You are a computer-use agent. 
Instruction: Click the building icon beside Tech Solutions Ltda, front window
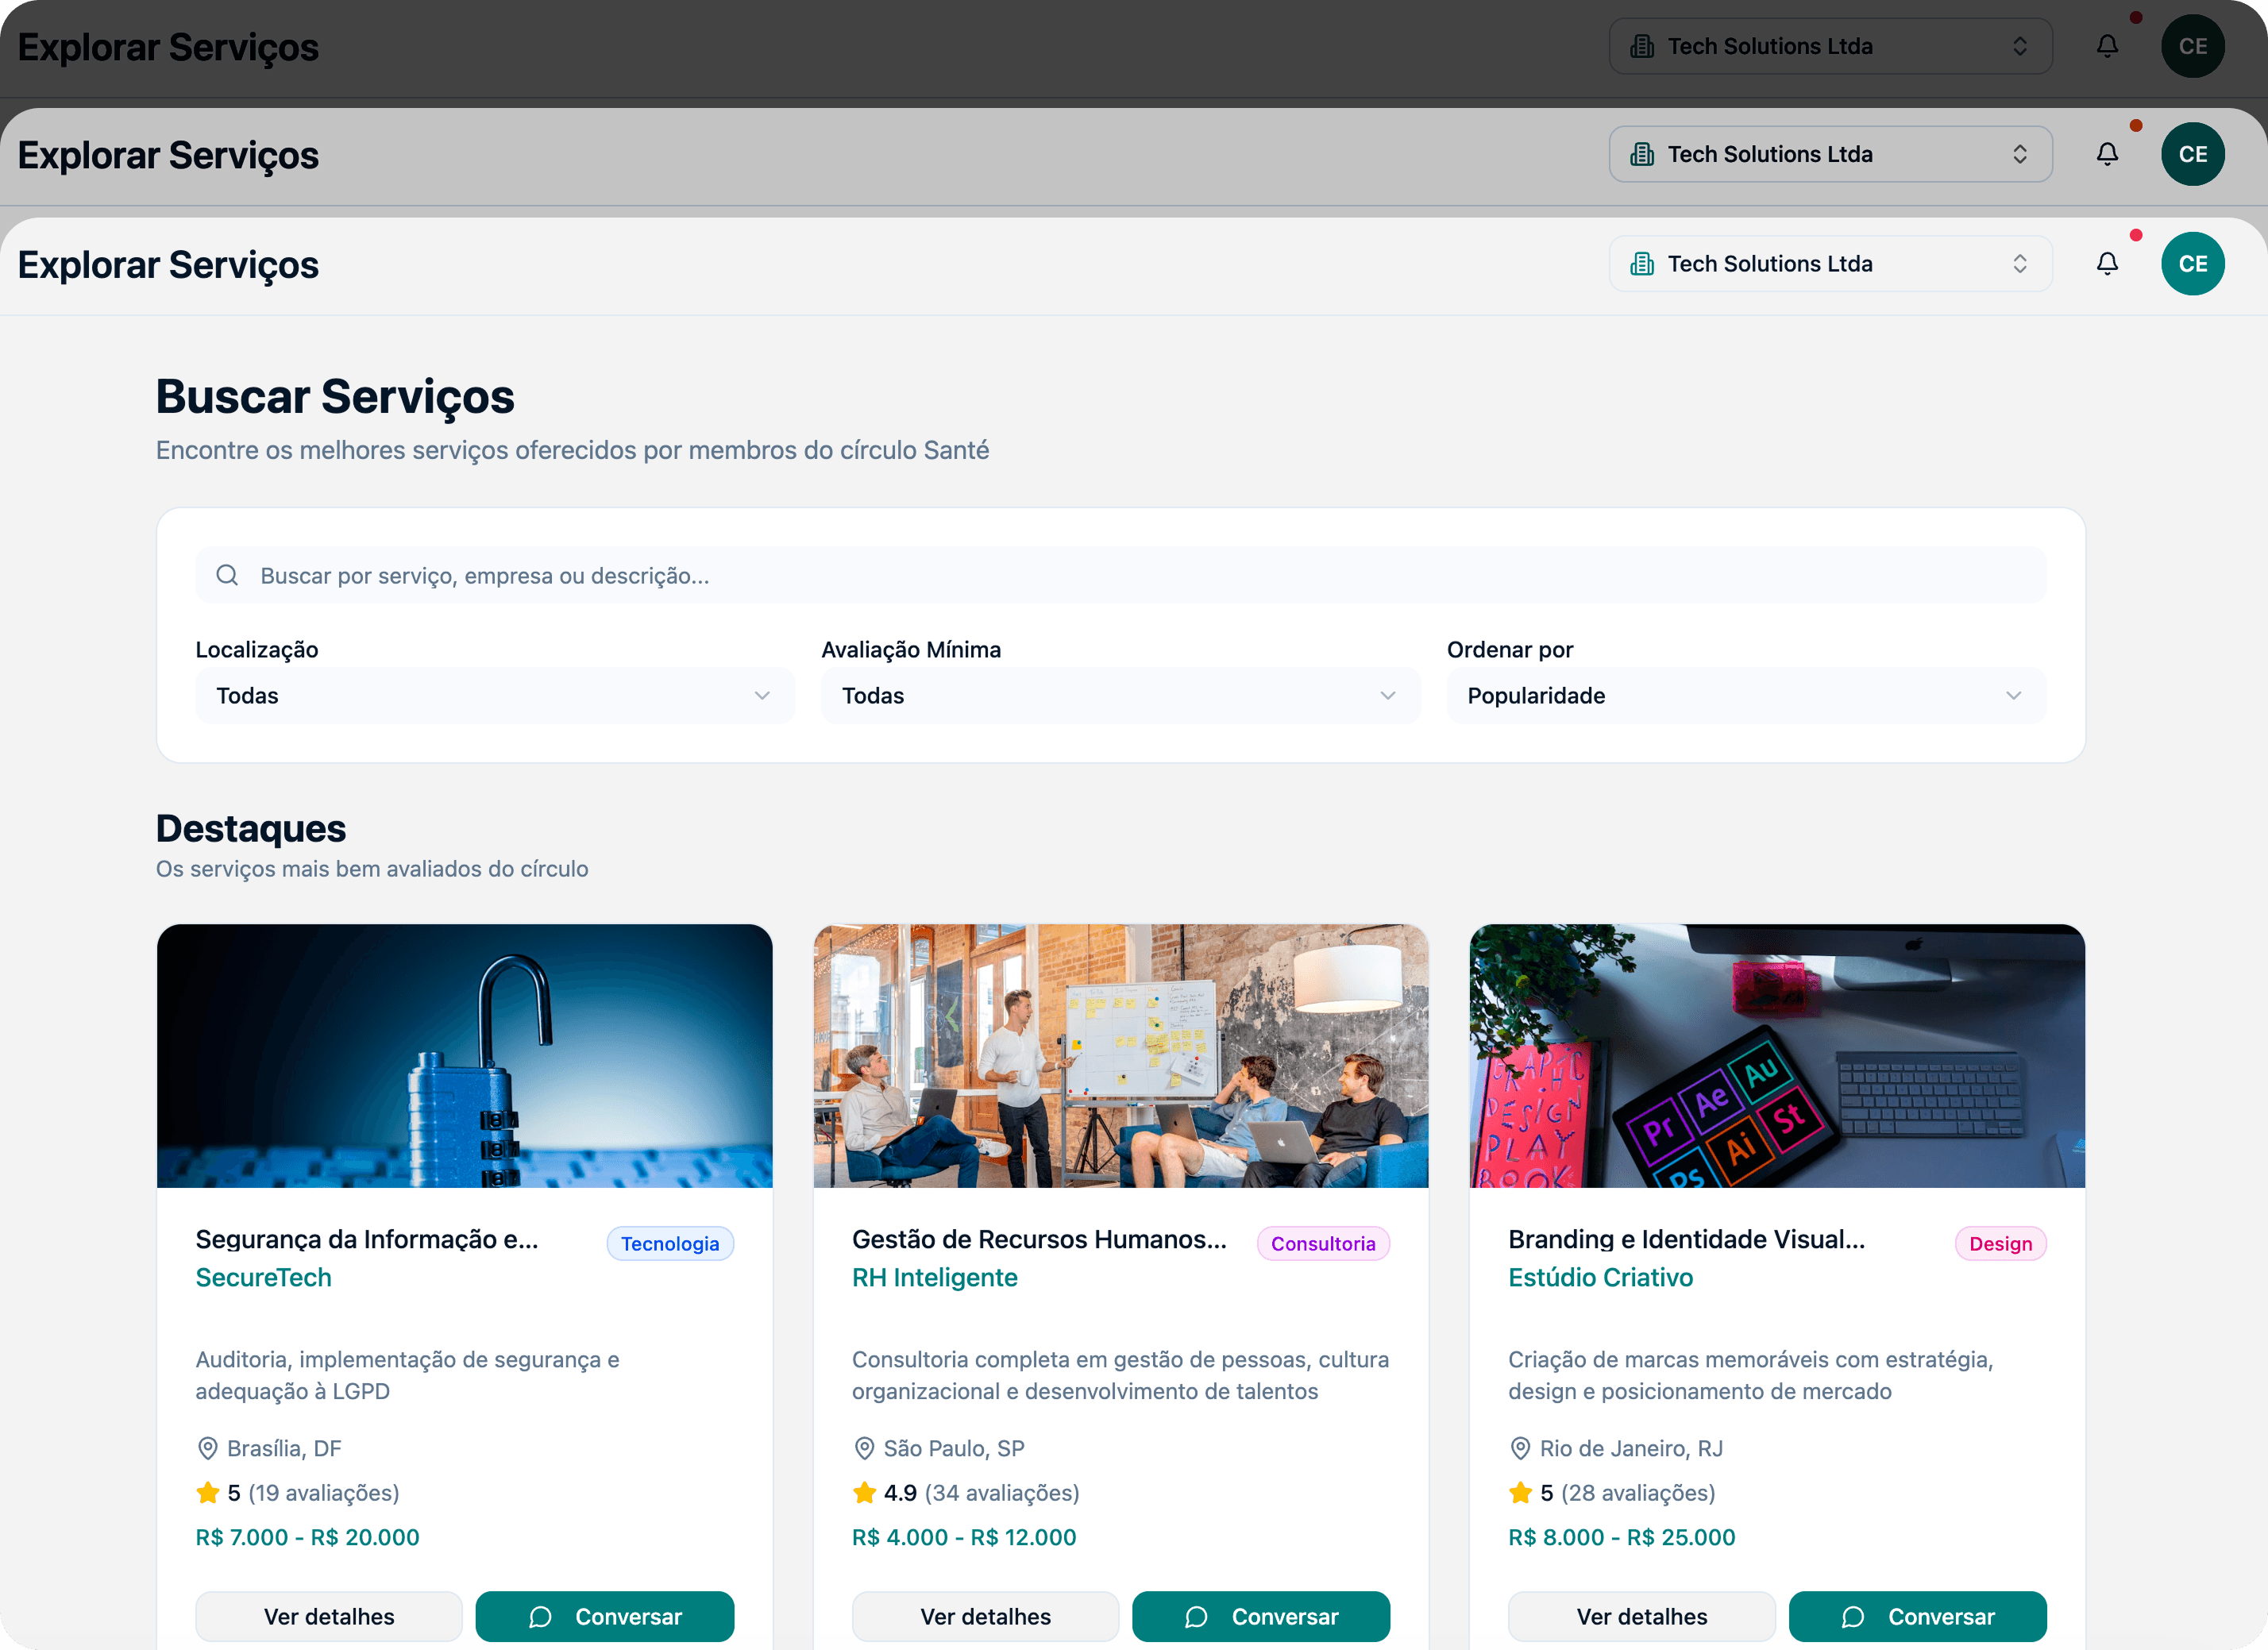1641,264
